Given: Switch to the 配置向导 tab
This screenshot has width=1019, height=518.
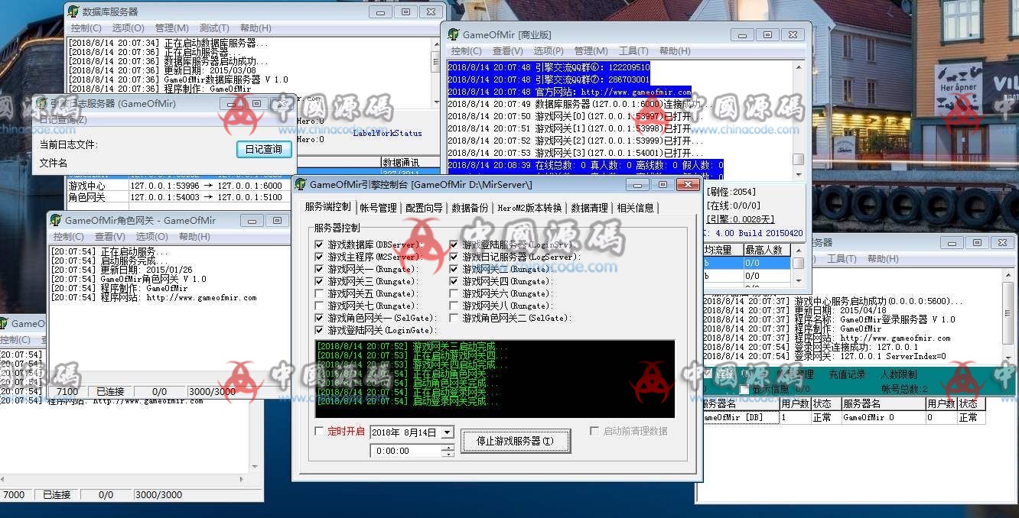Looking at the screenshot, I should pyautogui.click(x=425, y=208).
